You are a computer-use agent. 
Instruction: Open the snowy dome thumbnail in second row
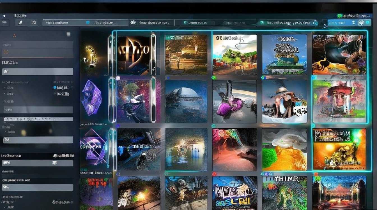coord(186,102)
